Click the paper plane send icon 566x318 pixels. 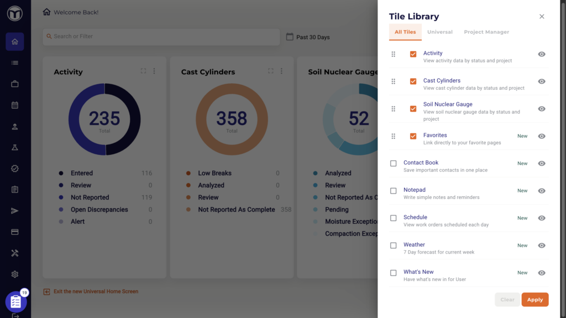pos(15,211)
